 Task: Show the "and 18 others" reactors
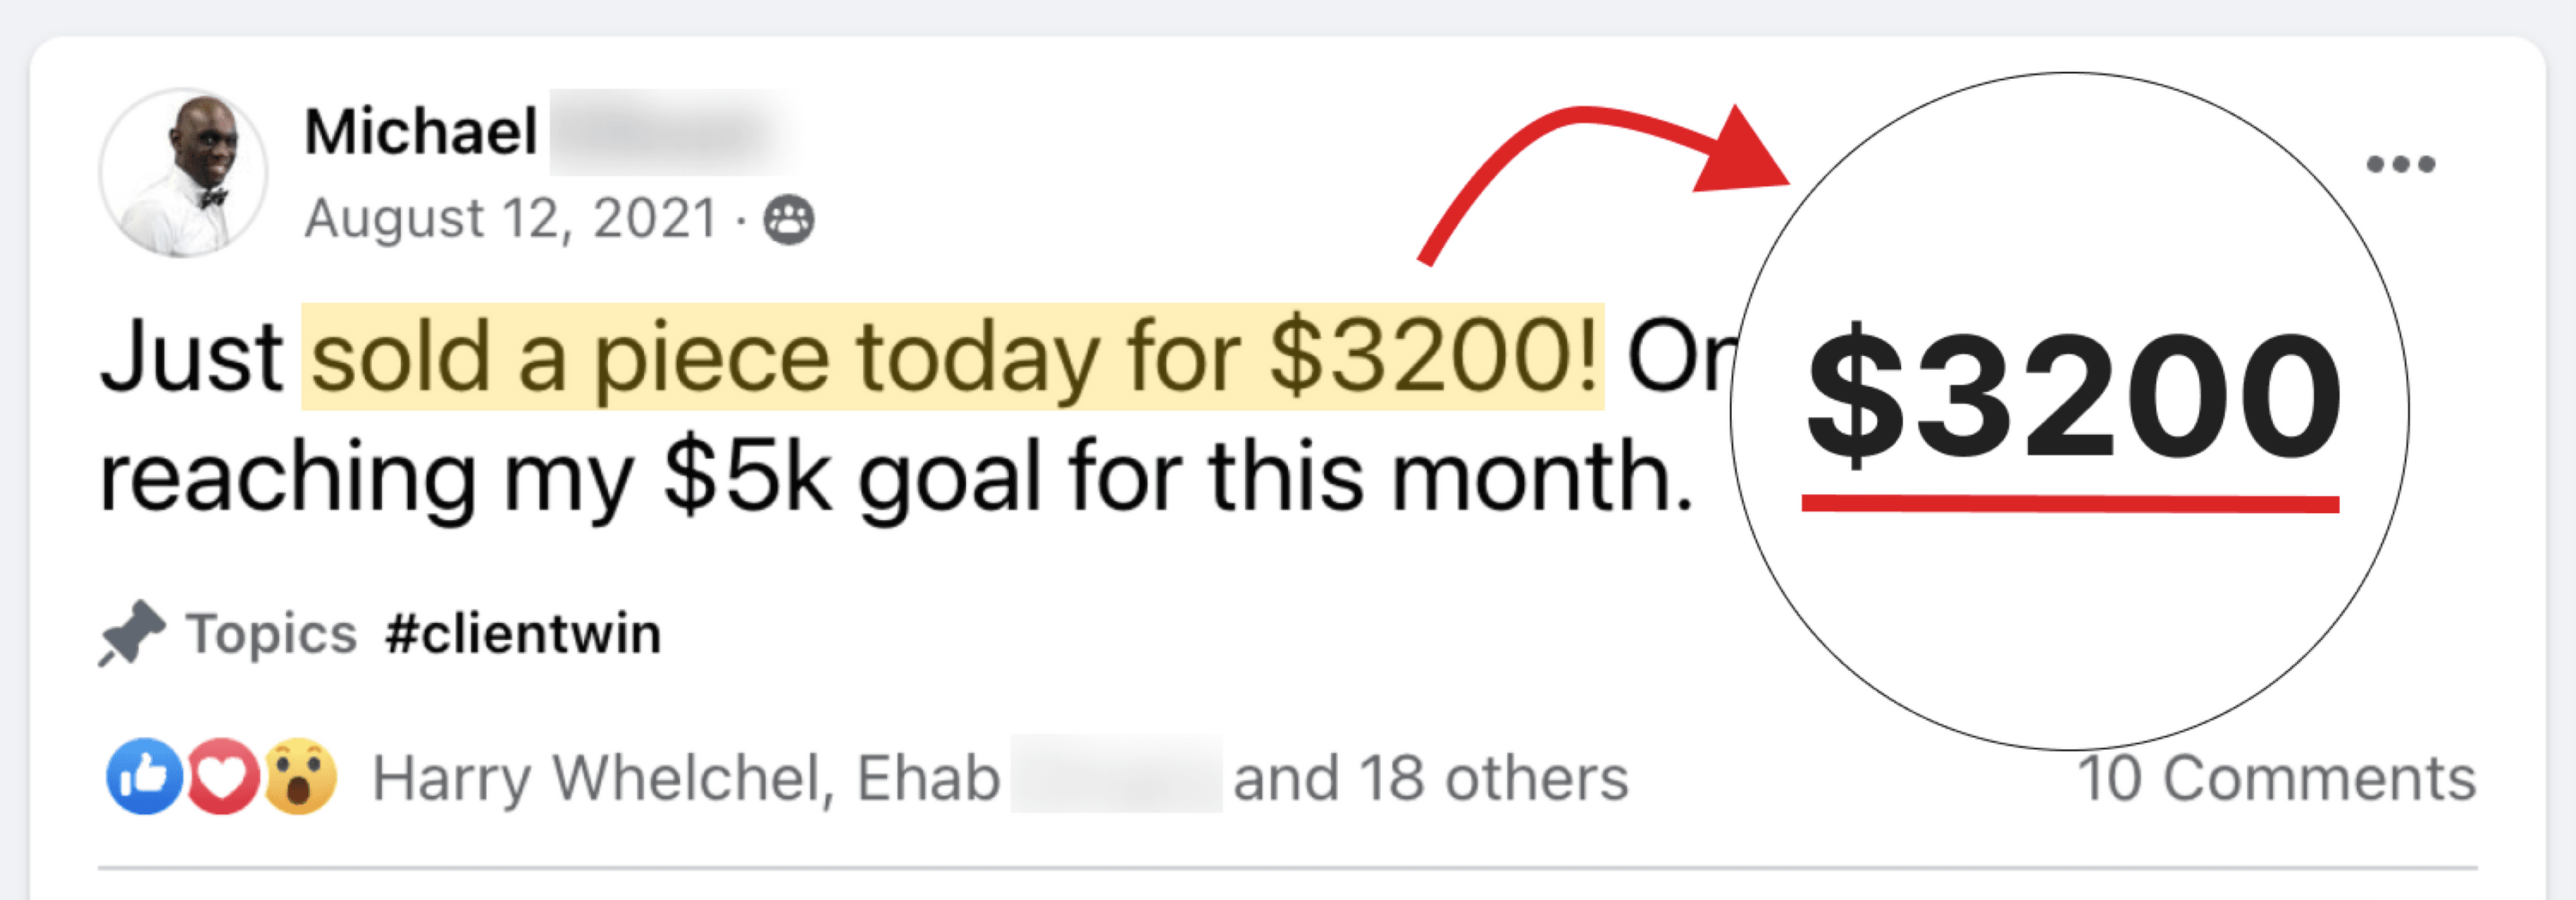coord(1430,778)
